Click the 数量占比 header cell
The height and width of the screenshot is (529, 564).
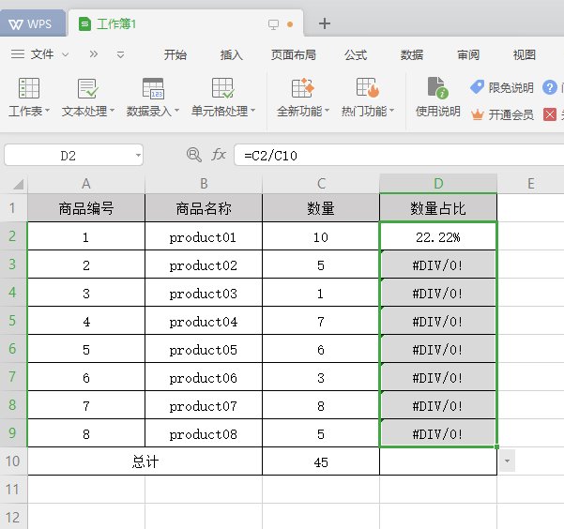pos(438,208)
